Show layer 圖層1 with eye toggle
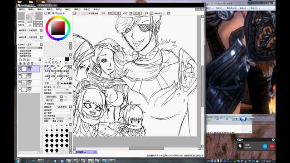 coord(20,88)
